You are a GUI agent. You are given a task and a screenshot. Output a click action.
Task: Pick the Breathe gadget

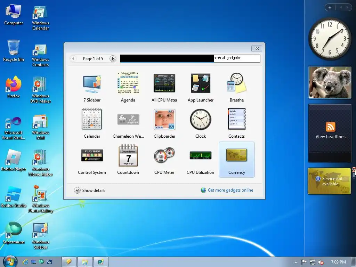click(236, 87)
